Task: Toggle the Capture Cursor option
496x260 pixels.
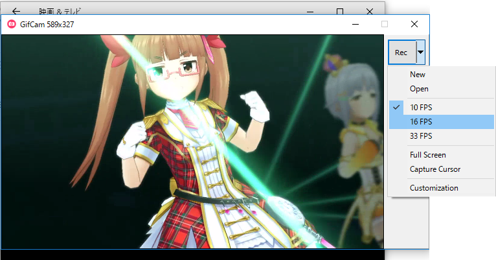Action: pos(441,169)
